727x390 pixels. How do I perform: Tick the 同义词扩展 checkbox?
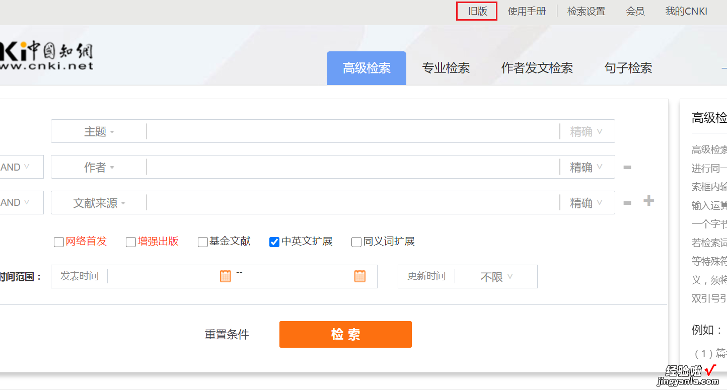[x=356, y=242]
